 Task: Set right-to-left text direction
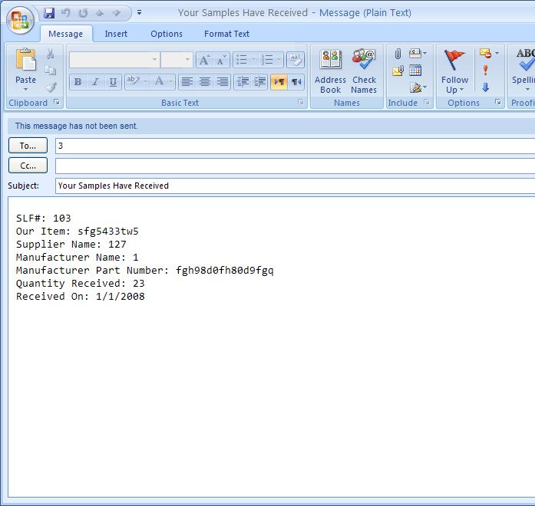[x=296, y=82]
